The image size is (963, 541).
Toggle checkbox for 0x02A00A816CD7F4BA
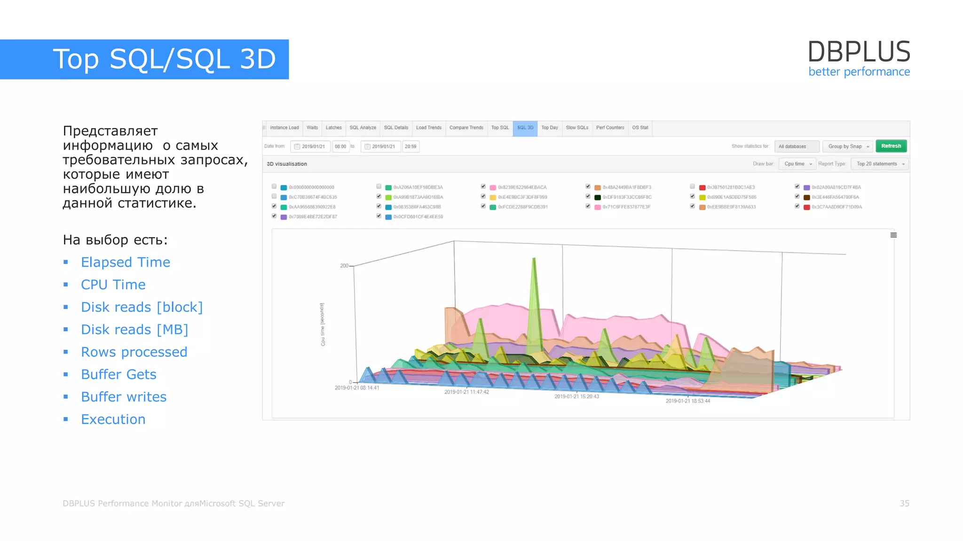(x=797, y=186)
